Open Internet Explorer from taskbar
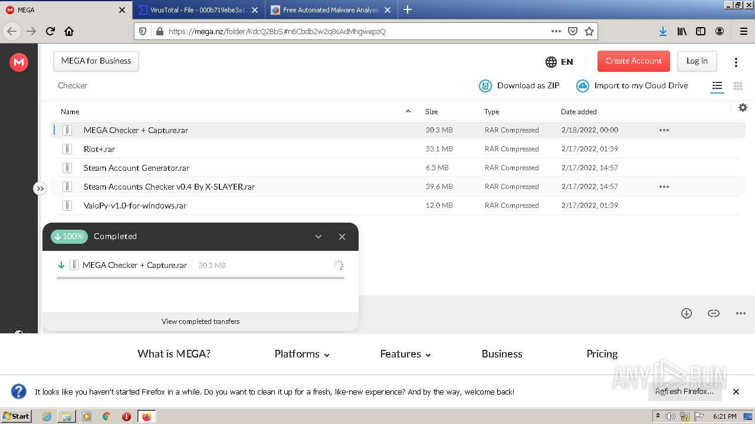The height and width of the screenshot is (424, 755). click(x=47, y=416)
